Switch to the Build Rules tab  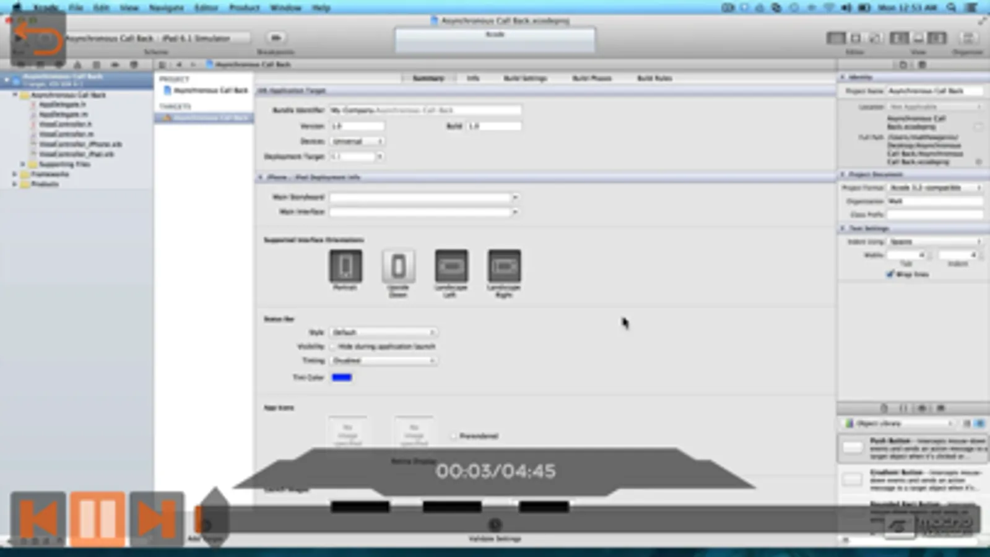654,78
